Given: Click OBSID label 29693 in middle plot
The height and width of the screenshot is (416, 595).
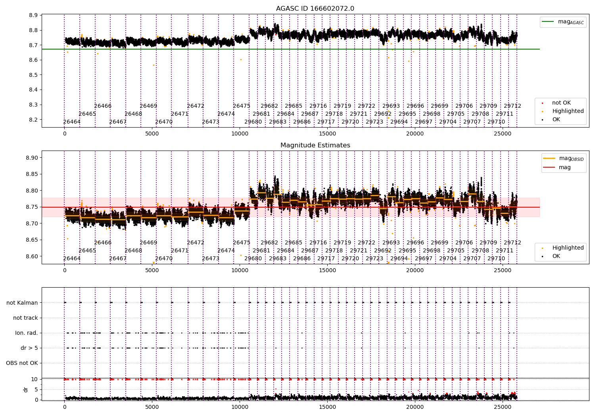Looking at the screenshot, I should (x=391, y=243).
